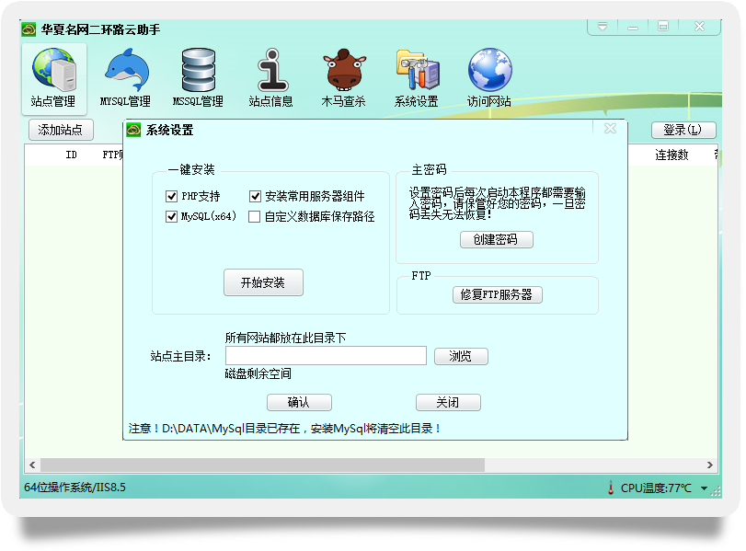Click the 访问网站 globe icon
Screen dimensions: 746x551
(x=489, y=78)
